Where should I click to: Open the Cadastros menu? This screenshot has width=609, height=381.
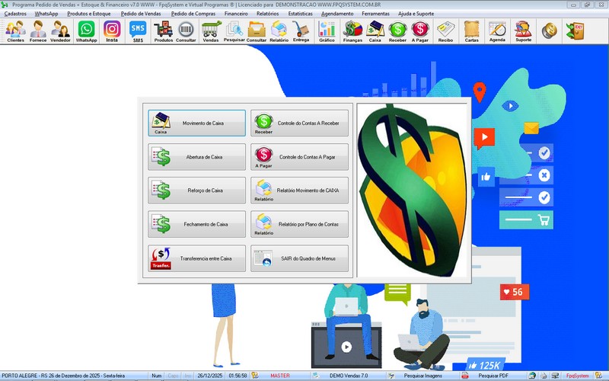15,14
